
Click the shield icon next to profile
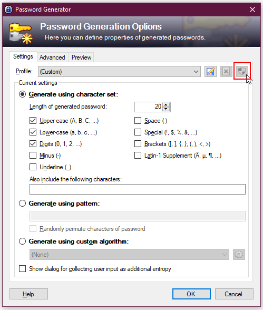[x=242, y=71]
